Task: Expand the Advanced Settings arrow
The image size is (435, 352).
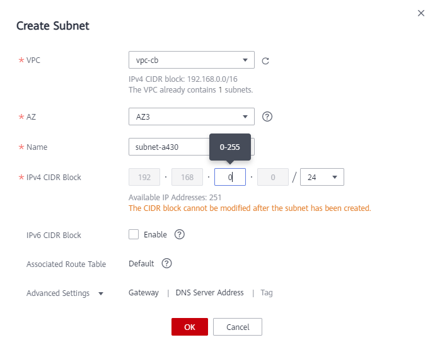Action: [x=101, y=293]
